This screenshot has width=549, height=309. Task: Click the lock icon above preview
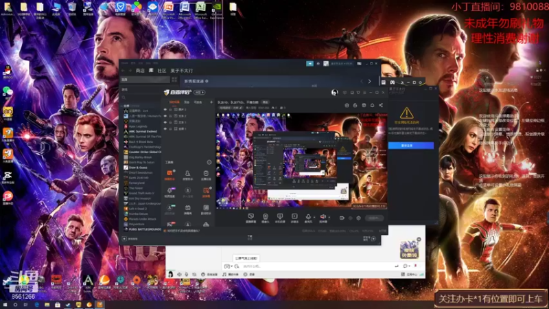355,105
